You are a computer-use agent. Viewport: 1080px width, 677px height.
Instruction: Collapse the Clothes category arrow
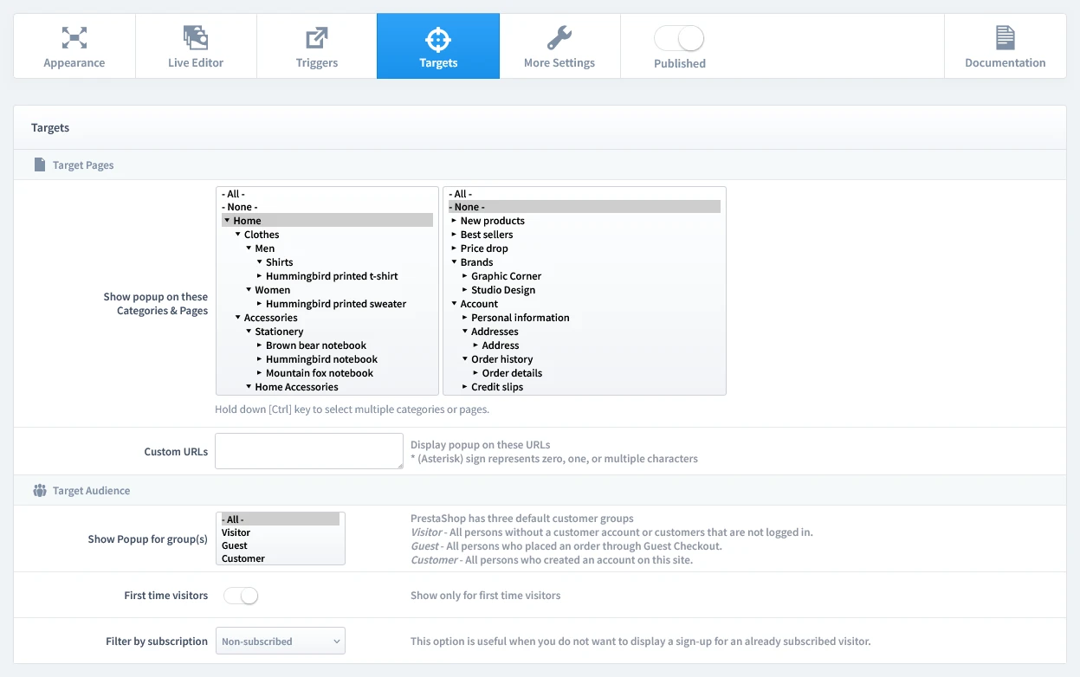(x=237, y=235)
